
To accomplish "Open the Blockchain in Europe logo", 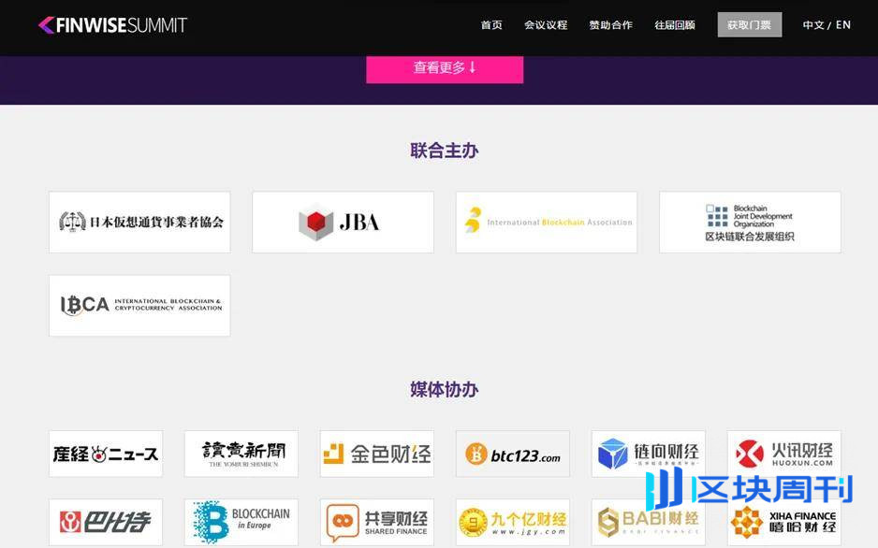I will (241, 522).
